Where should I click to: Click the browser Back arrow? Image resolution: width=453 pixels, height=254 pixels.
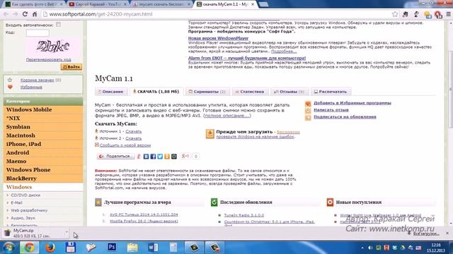point(6,14)
